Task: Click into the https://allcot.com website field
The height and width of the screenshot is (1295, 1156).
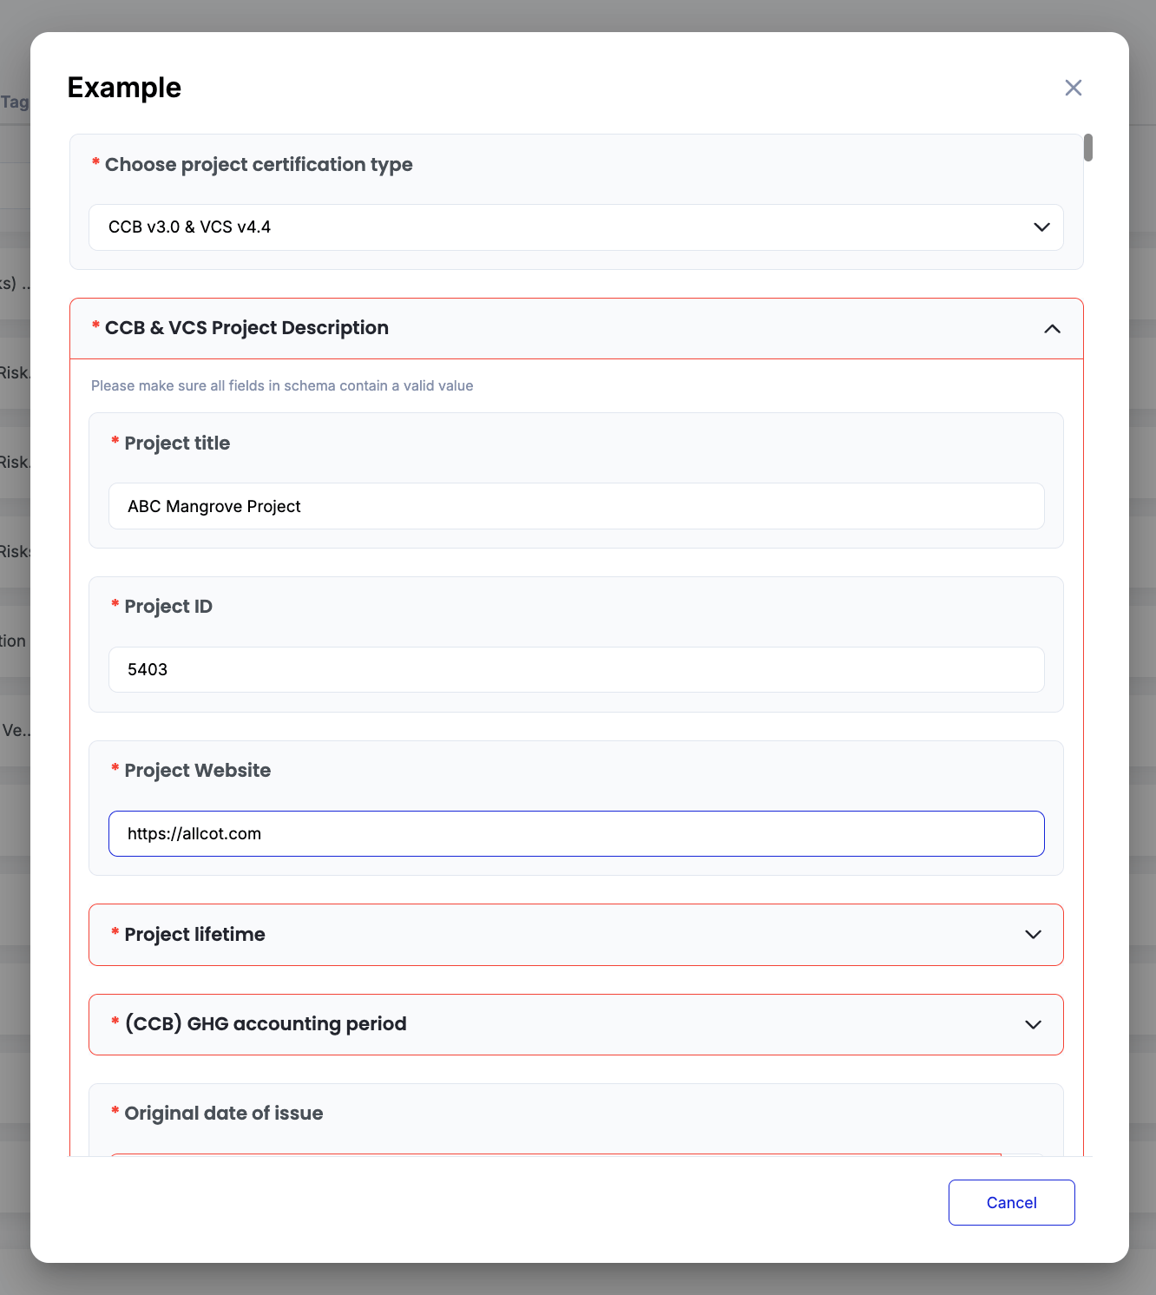Action: pos(576,833)
